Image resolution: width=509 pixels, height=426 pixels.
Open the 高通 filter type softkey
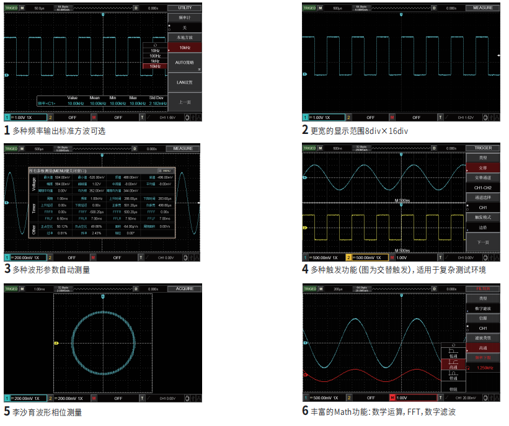point(483,348)
